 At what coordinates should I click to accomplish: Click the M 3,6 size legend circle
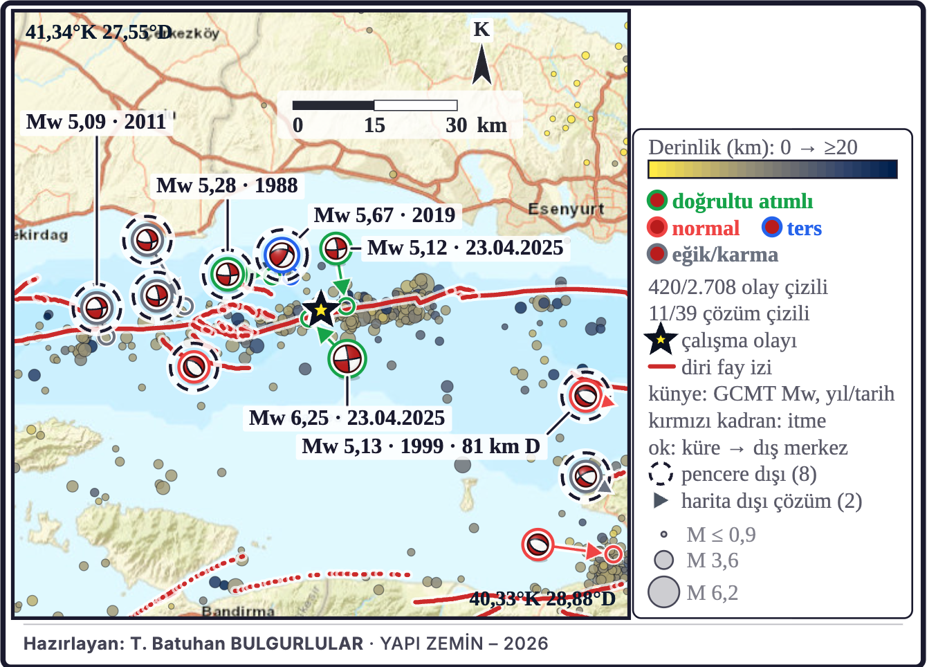(663, 559)
